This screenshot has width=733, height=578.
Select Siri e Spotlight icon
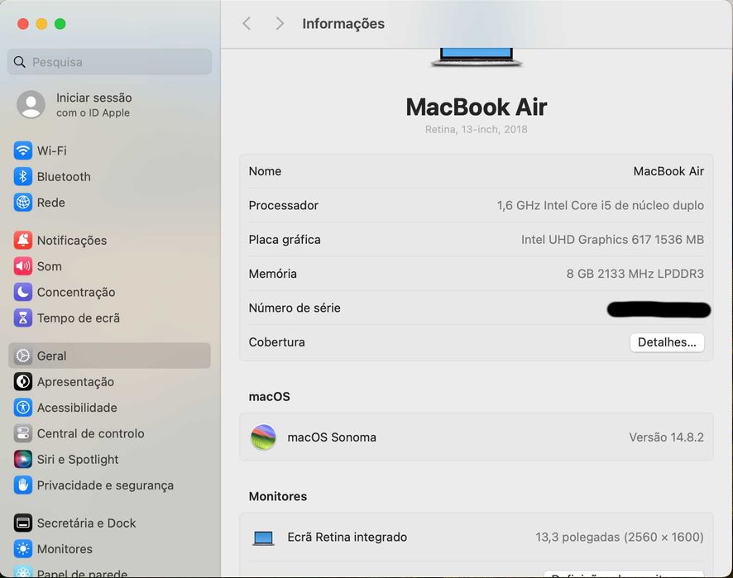pos(23,459)
